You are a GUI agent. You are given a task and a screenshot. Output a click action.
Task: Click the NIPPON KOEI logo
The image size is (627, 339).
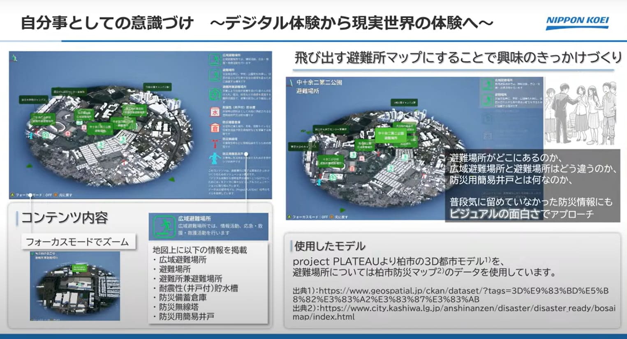[577, 23]
